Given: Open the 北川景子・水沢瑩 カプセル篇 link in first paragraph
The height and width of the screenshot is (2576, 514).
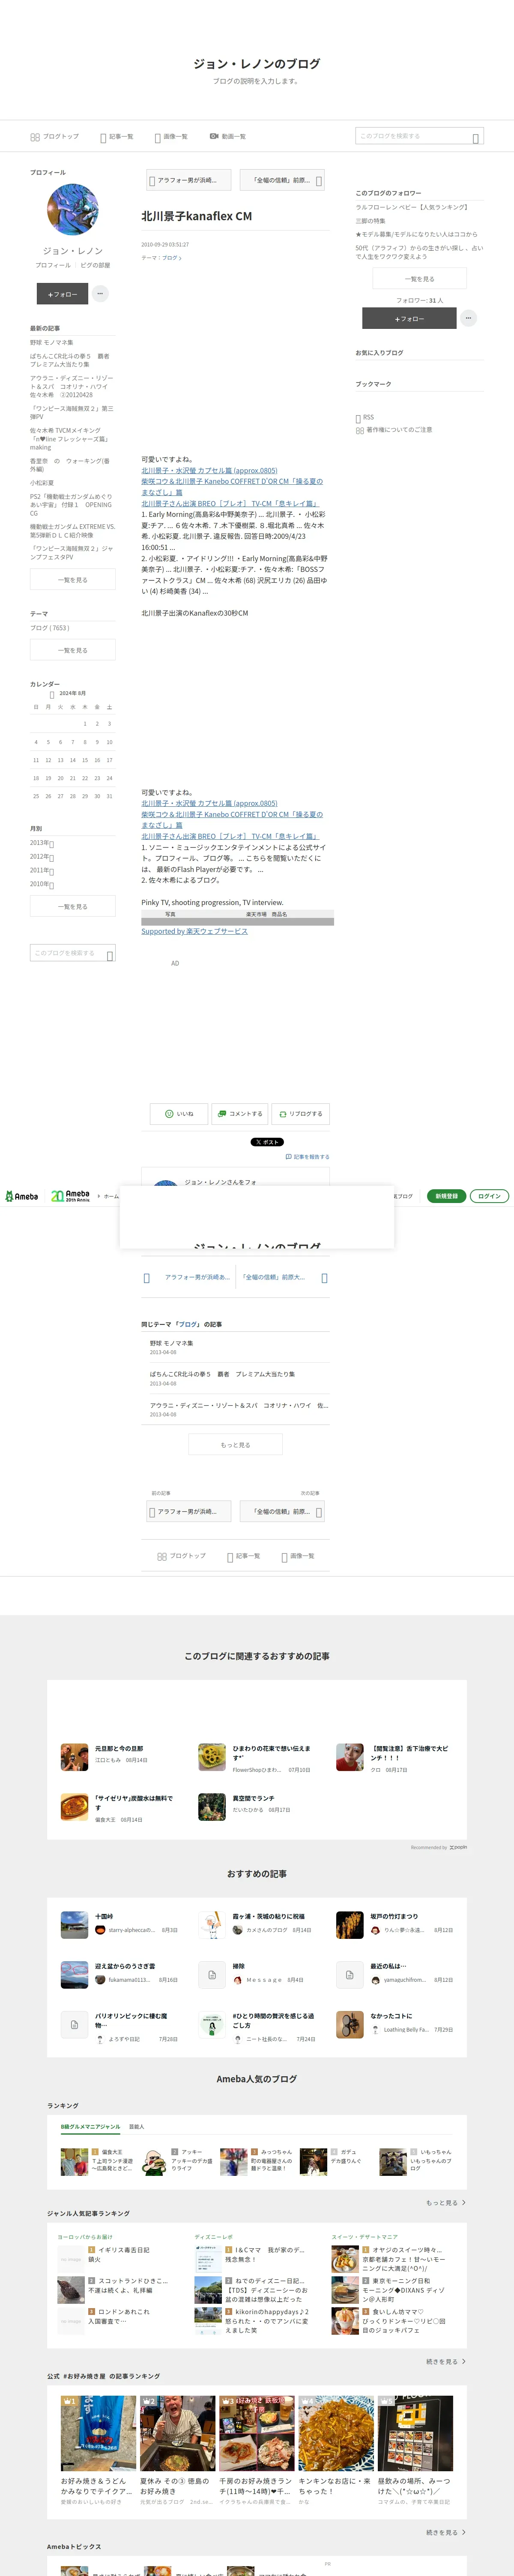Looking at the screenshot, I should click(x=209, y=470).
